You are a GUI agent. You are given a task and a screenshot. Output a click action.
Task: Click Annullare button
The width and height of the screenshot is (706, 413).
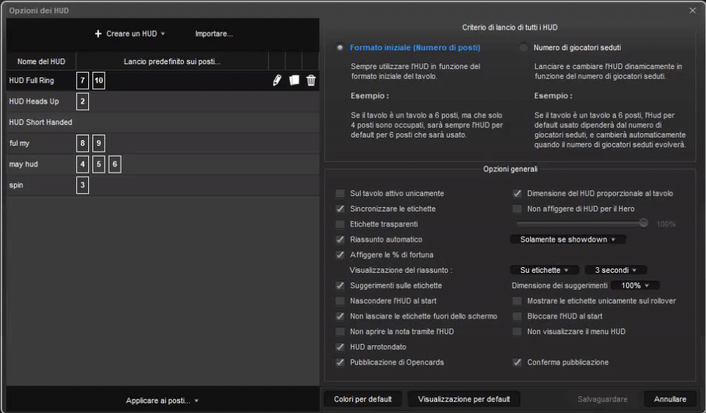click(x=670, y=399)
